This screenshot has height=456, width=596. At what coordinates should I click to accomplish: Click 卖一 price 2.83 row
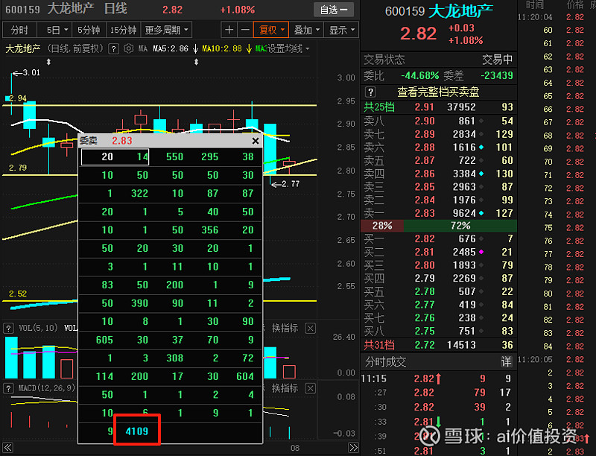click(x=438, y=213)
